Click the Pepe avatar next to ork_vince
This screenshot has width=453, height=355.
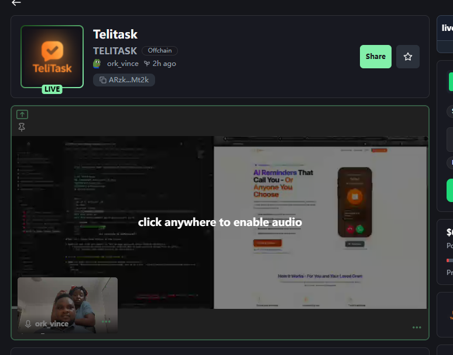tap(97, 64)
